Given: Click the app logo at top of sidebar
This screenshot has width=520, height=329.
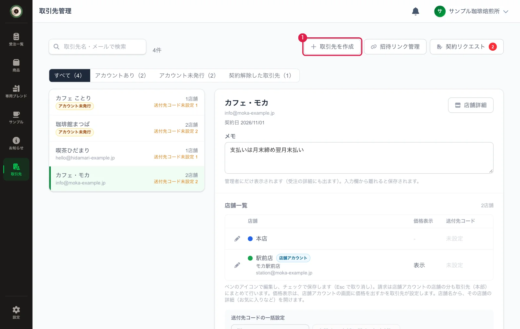Looking at the screenshot, I should click(x=16, y=11).
